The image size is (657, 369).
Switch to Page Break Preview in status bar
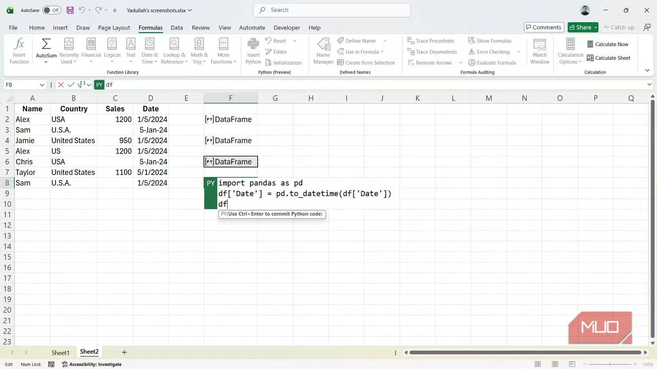(572, 364)
